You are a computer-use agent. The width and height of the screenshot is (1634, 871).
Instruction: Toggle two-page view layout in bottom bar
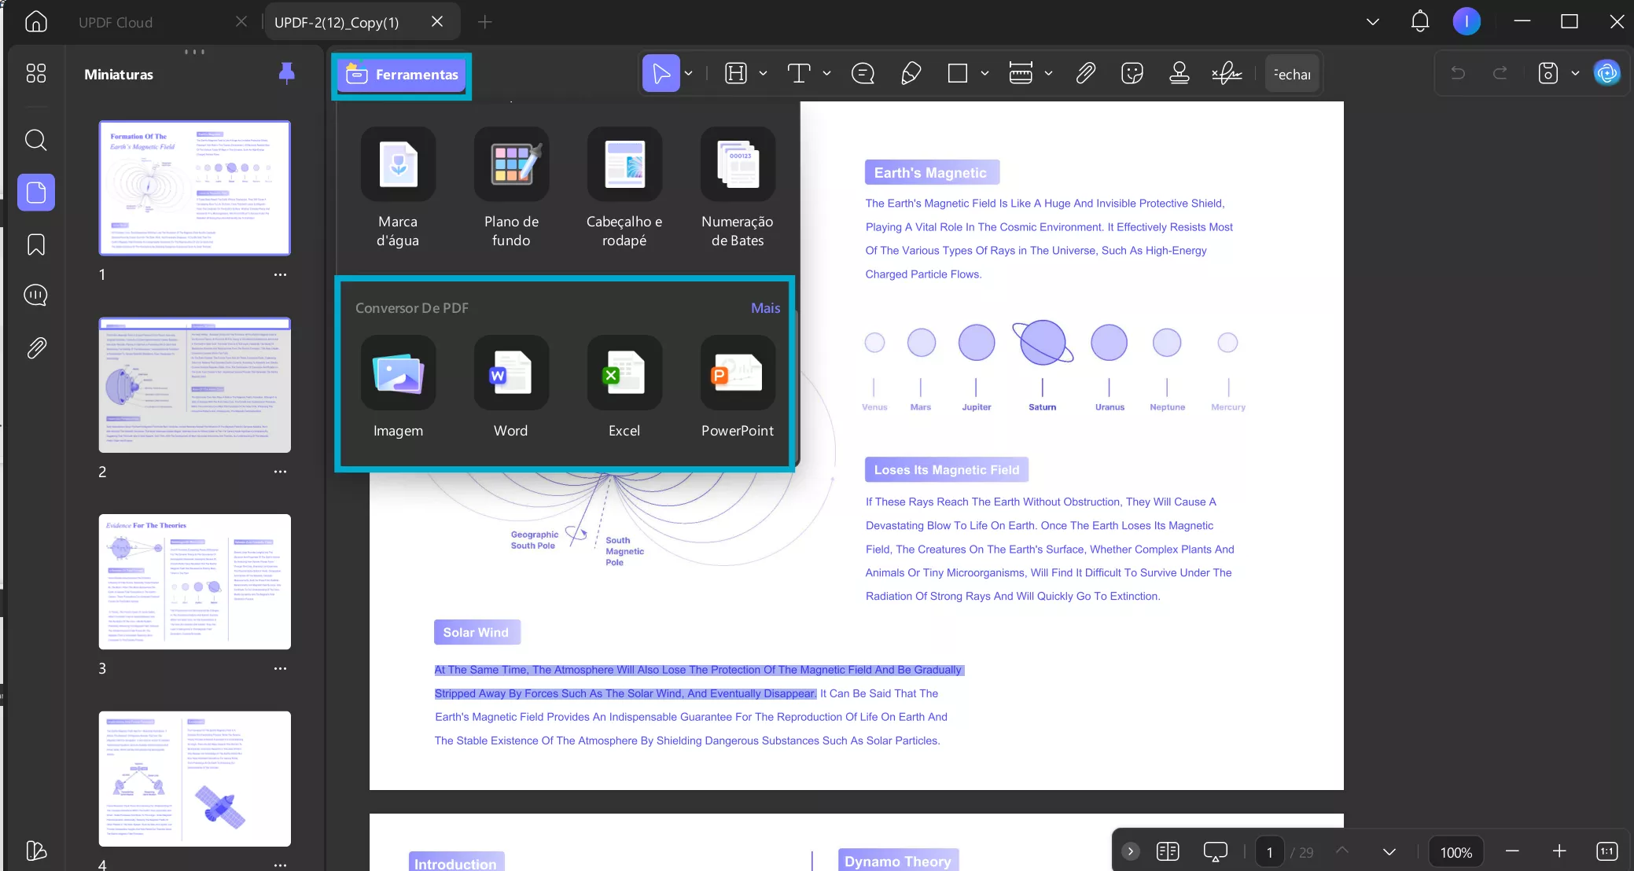coord(1168,851)
